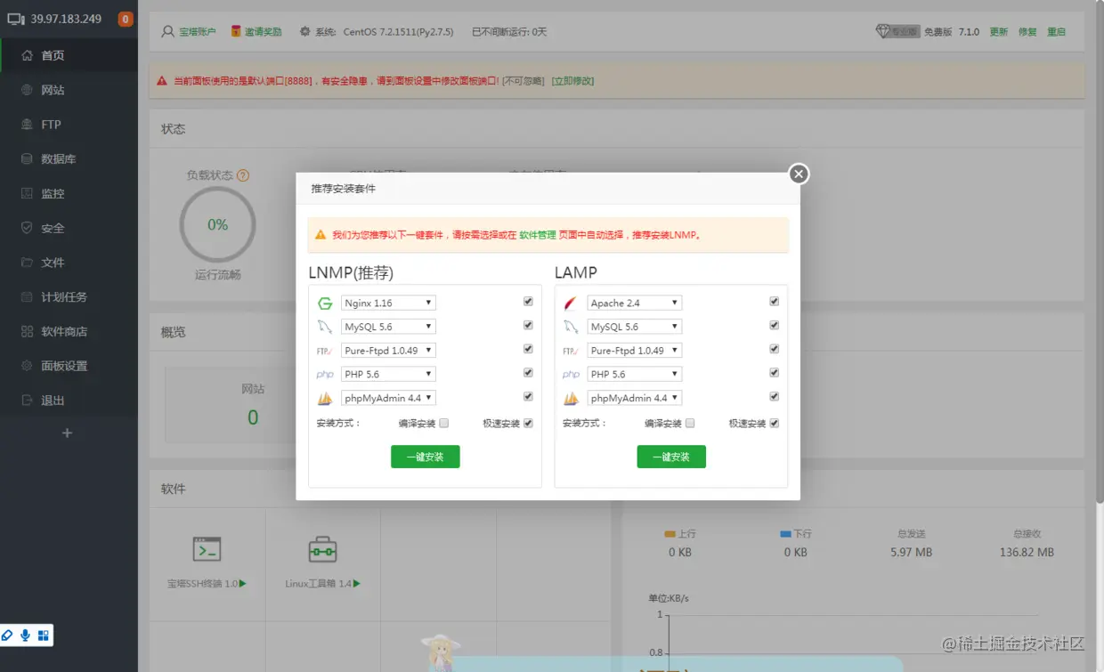This screenshot has height=672, width=1104.
Task: Toggle the orange 上行 legend swatch
Action: [x=670, y=534]
